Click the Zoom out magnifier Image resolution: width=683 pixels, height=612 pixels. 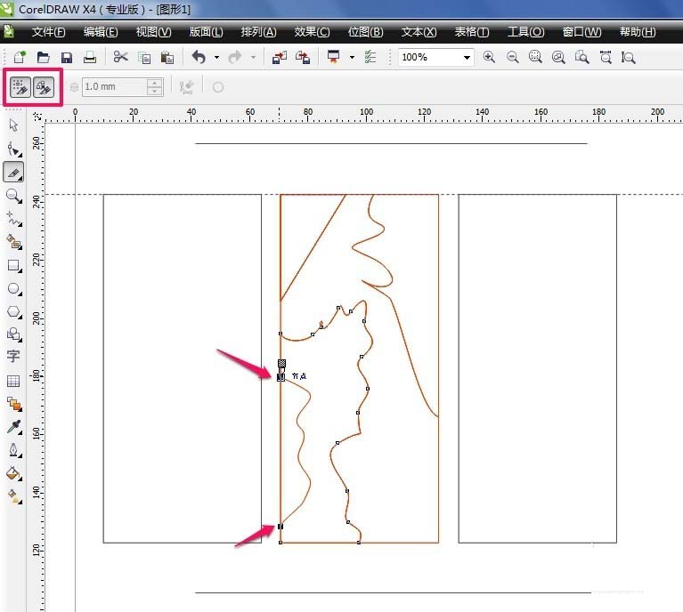(x=513, y=57)
